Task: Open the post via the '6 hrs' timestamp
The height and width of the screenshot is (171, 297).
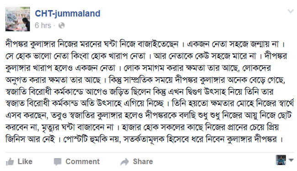Action: (x=43, y=26)
